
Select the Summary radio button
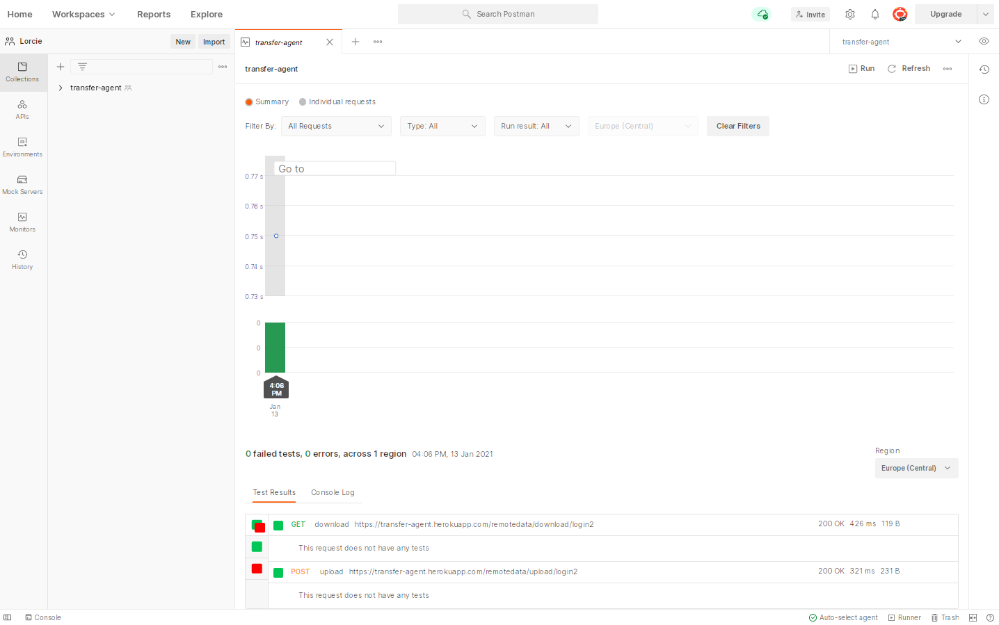pos(249,102)
